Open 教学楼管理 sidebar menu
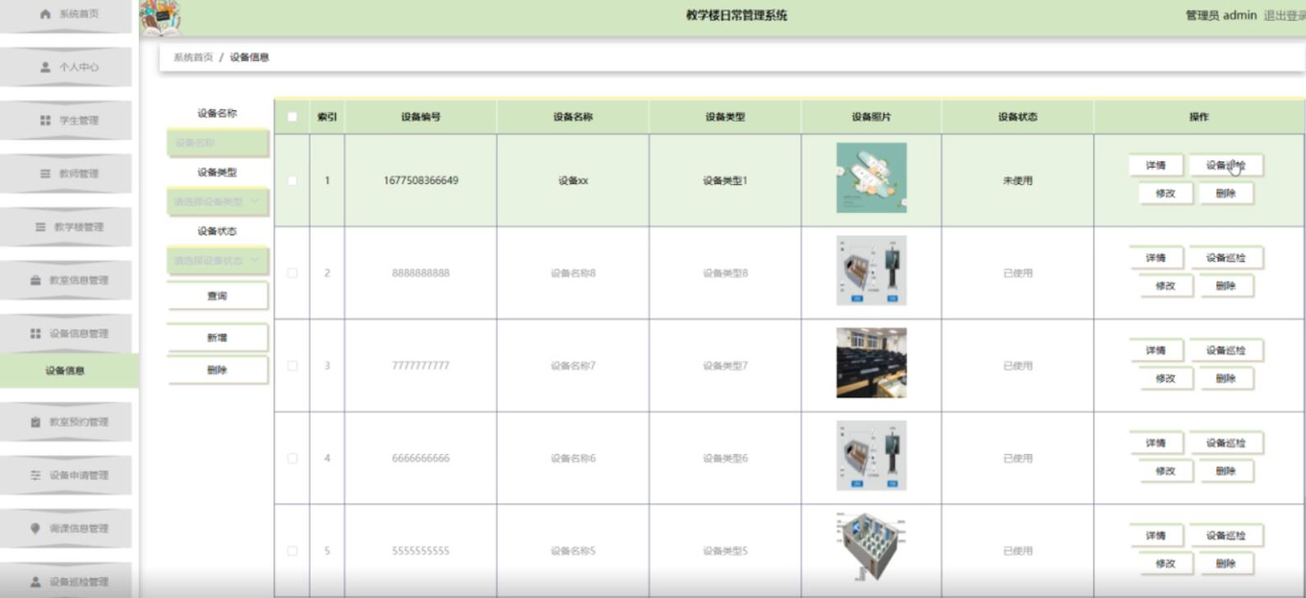Image resolution: width=1306 pixels, height=598 pixels. tap(66, 228)
